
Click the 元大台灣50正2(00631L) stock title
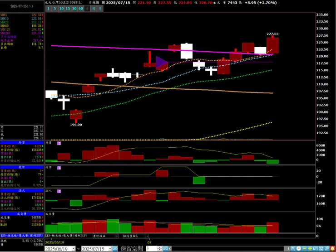coord(64,3)
